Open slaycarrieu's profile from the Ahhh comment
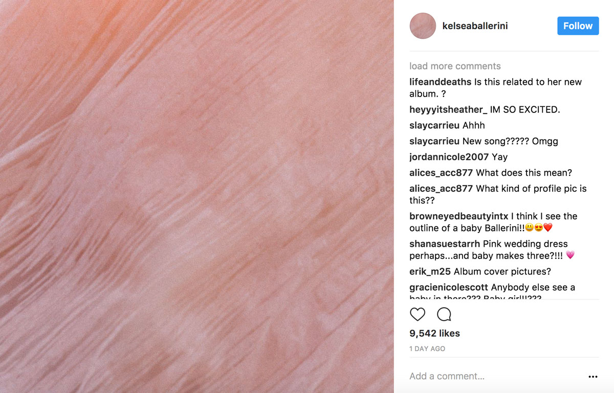 [434, 125]
